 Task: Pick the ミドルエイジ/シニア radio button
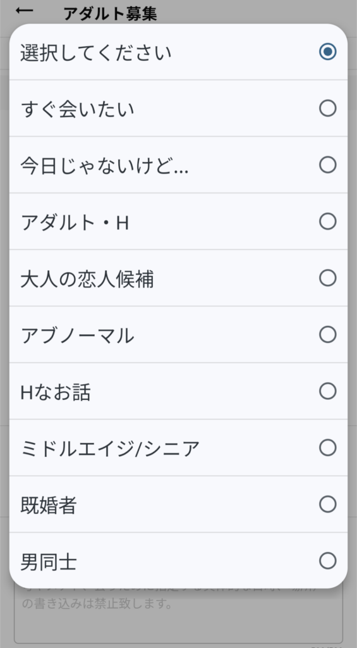328,447
